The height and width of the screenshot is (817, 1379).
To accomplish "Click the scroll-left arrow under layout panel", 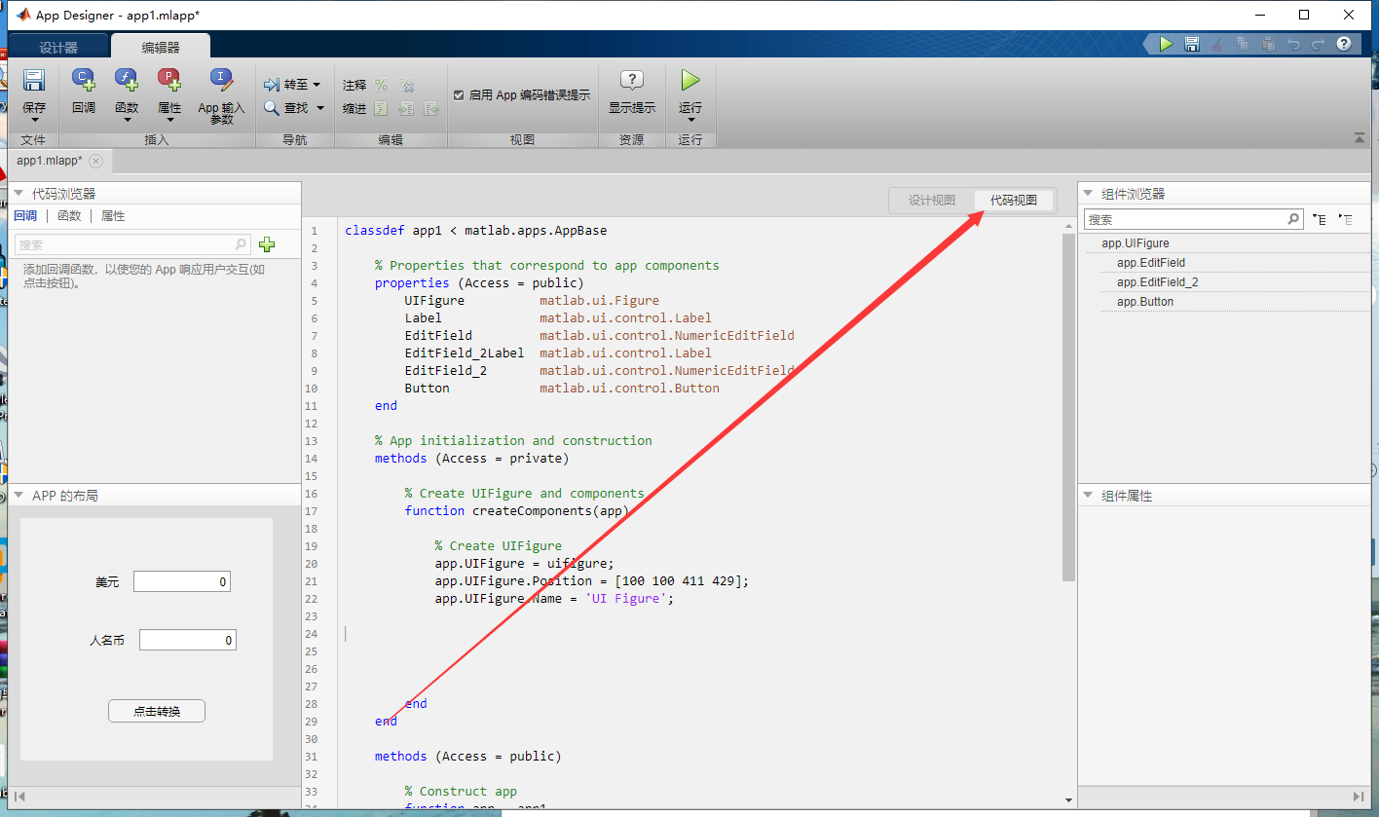I will tap(19, 797).
